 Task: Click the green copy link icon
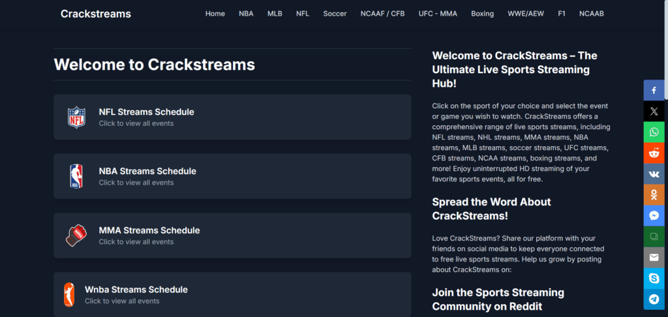[x=654, y=236]
